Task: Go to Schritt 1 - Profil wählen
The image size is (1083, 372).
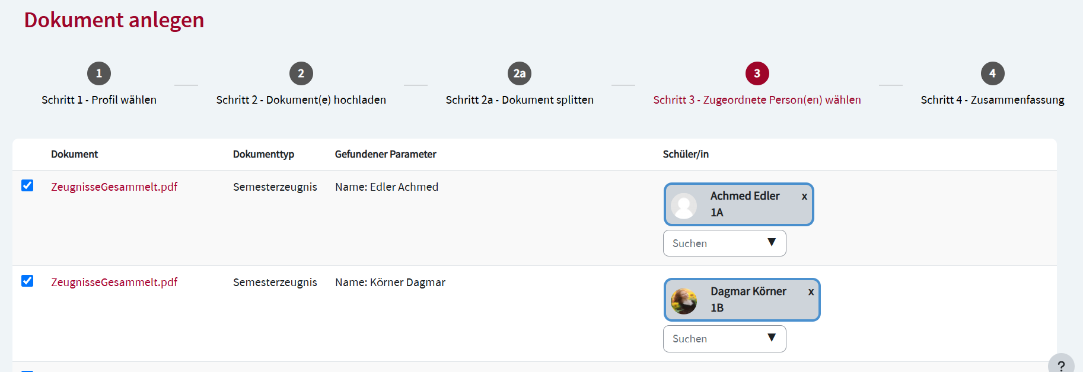Action: [99, 100]
